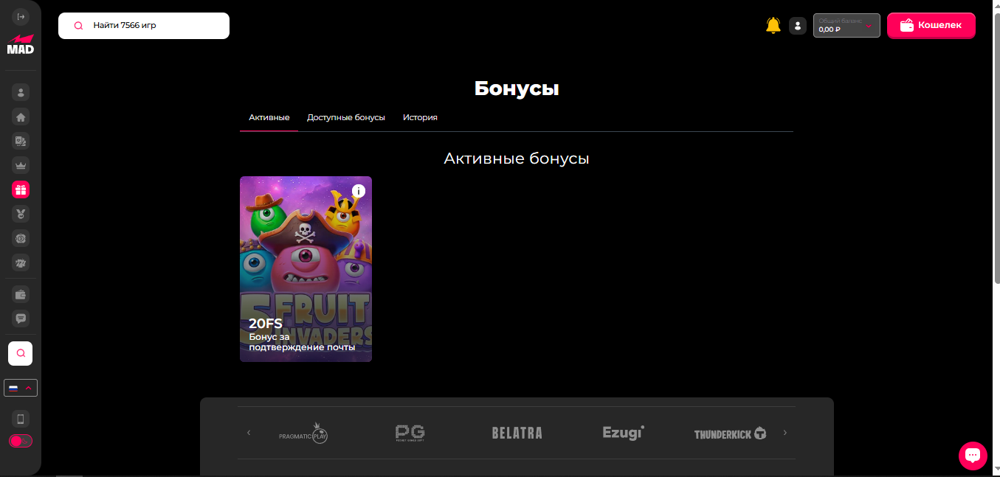Collapse the sidebar with top arrow icon
This screenshot has width=1000, height=477.
(21, 16)
